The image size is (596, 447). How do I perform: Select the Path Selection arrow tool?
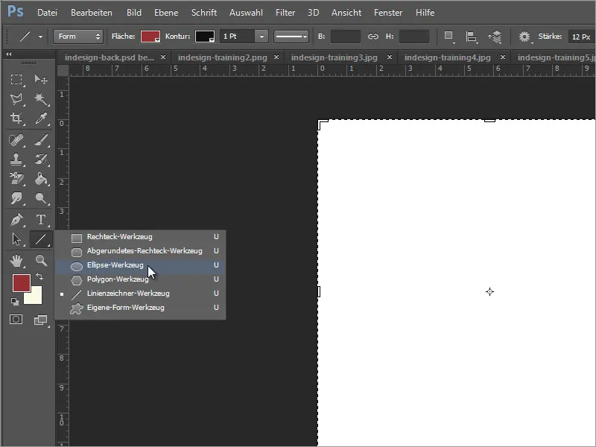click(x=16, y=239)
